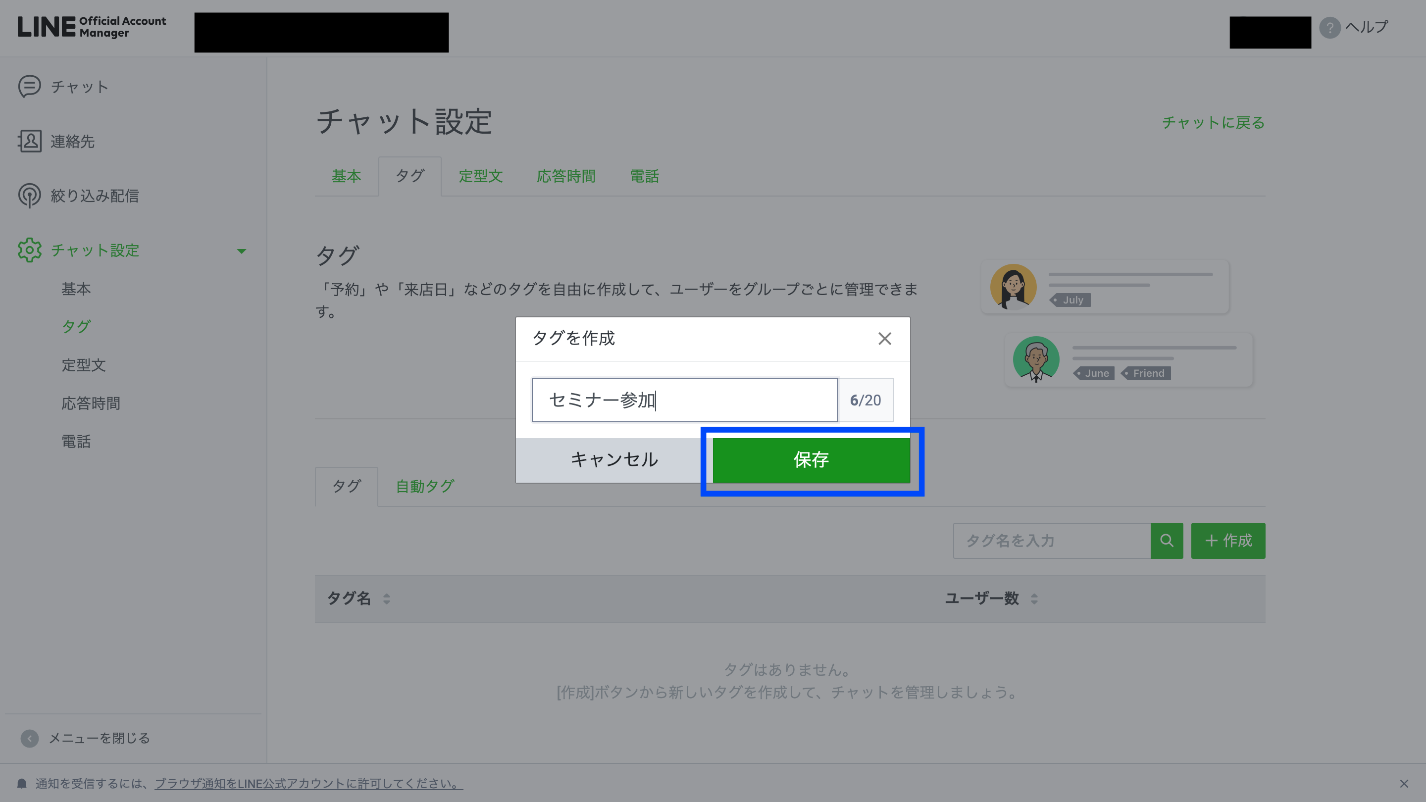This screenshot has height=802, width=1426.
Task: Click the キャンセル button
Action: point(614,459)
